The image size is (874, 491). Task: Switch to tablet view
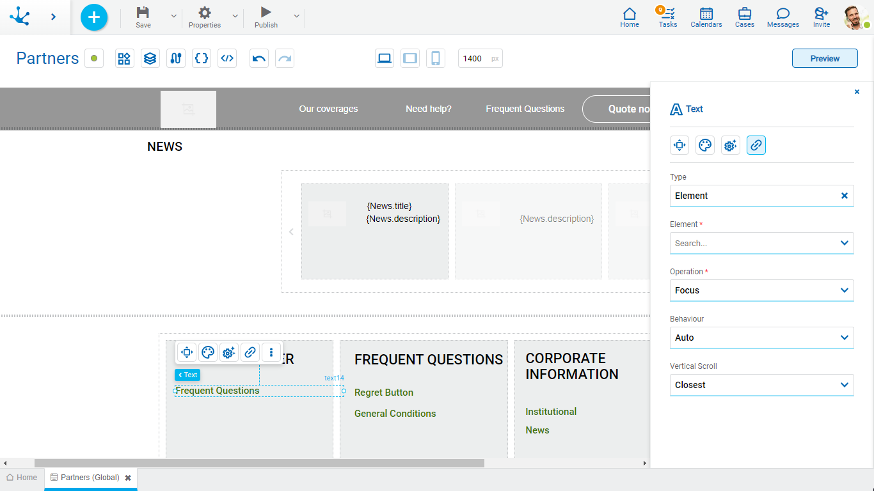pyautogui.click(x=410, y=58)
